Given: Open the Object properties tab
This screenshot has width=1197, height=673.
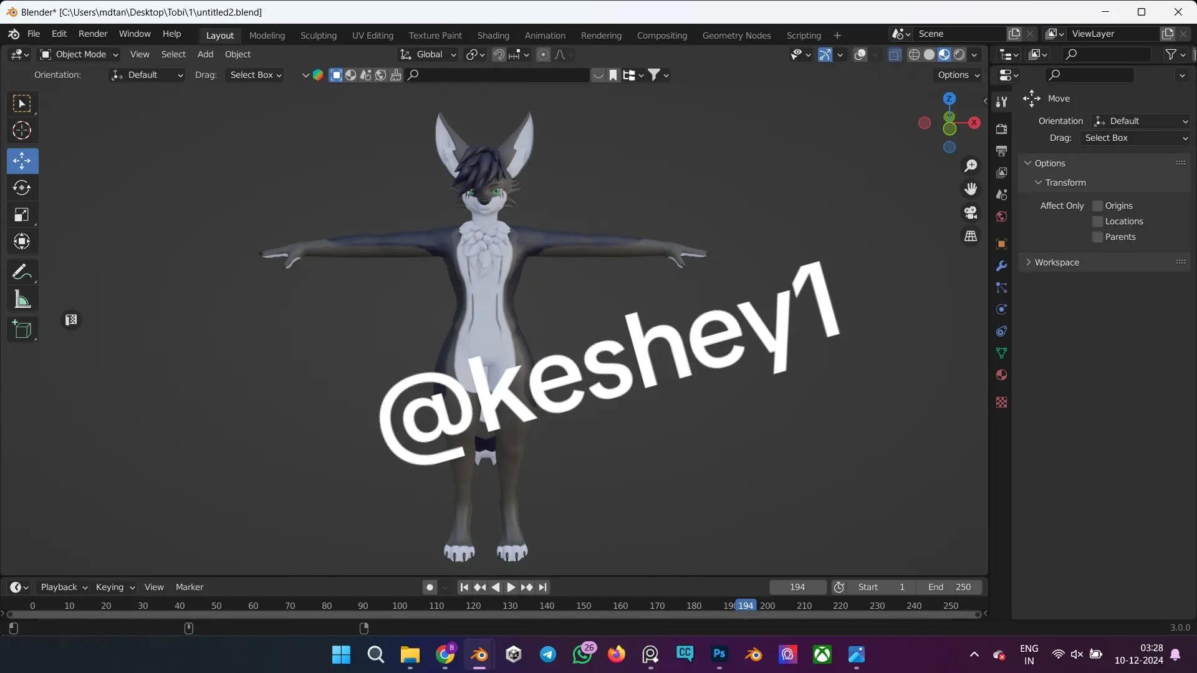Looking at the screenshot, I should (1001, 244).
